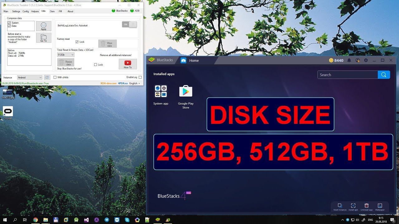The height and width of the screenshot is (224, 399).
Task: Click the Apply compress data button
Action: pyautogui.click(x=44, y=26)
